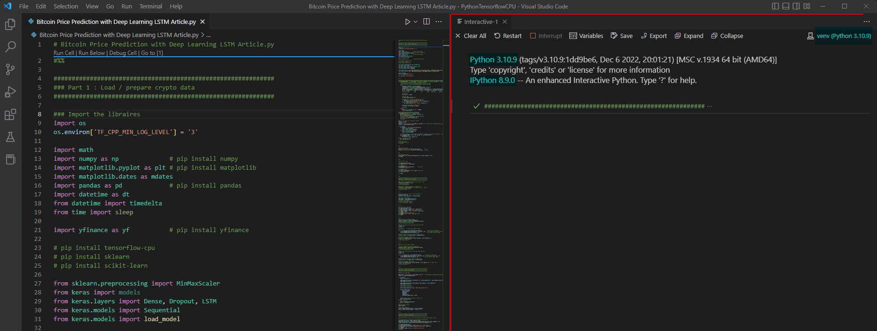
Task: Click 'import yfinance as yf' line
Action: pos(91,230)
